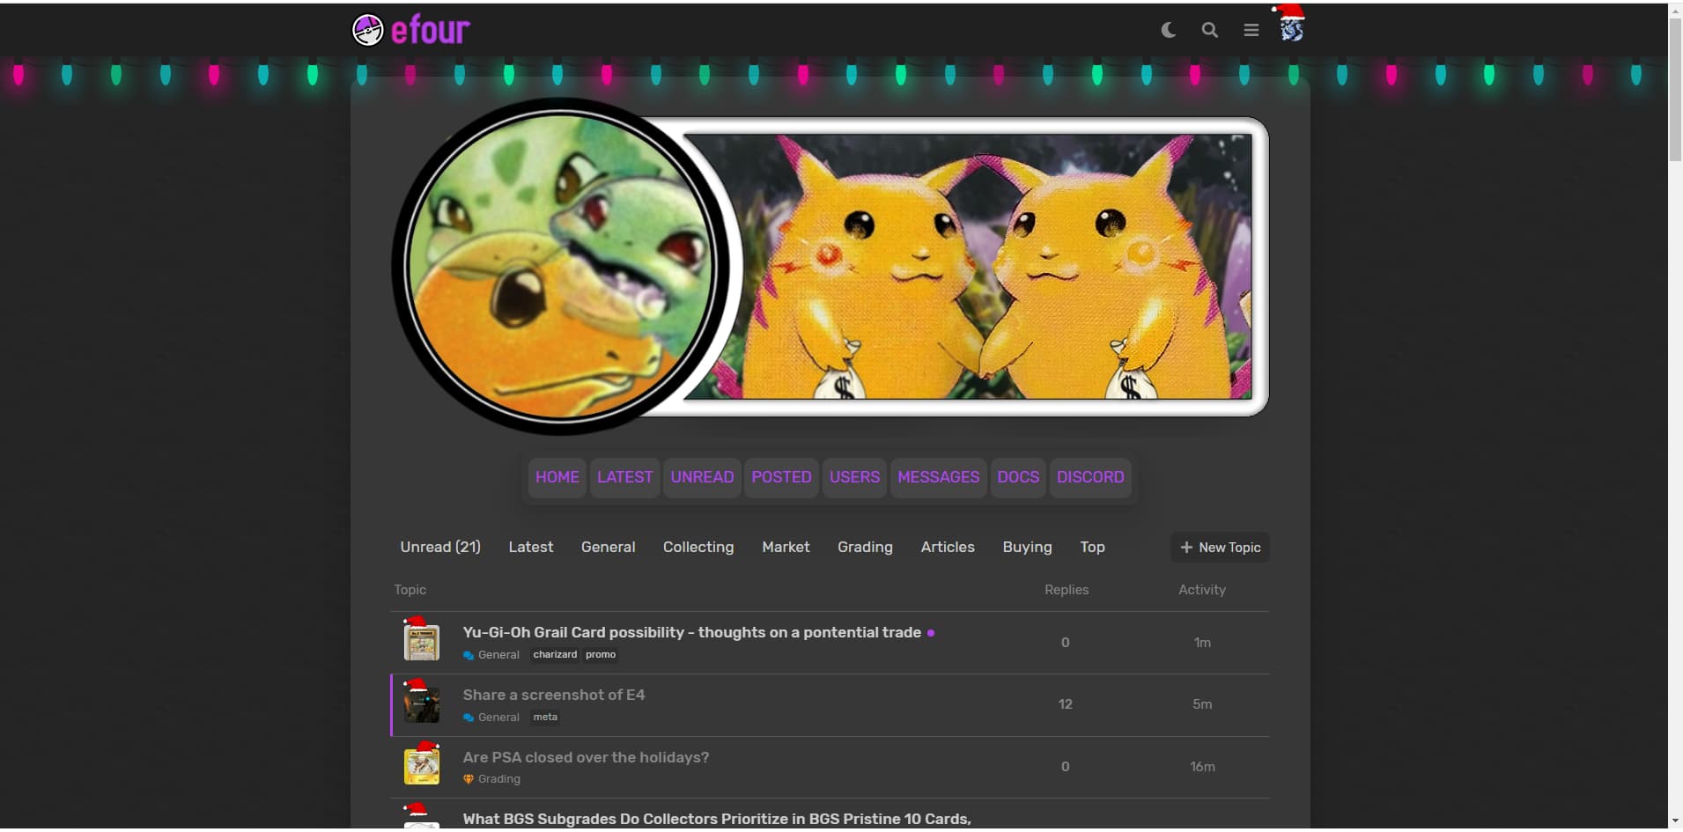The height and width of the screenshot is (832, 1683).
Task: Open the MESSAGES navigation button
Action: point(938,477)
